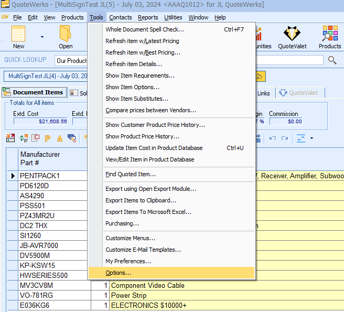344x312 pixels.
Task: Expand the arrow next to row spacing icon
Action: tap(311, 138)
